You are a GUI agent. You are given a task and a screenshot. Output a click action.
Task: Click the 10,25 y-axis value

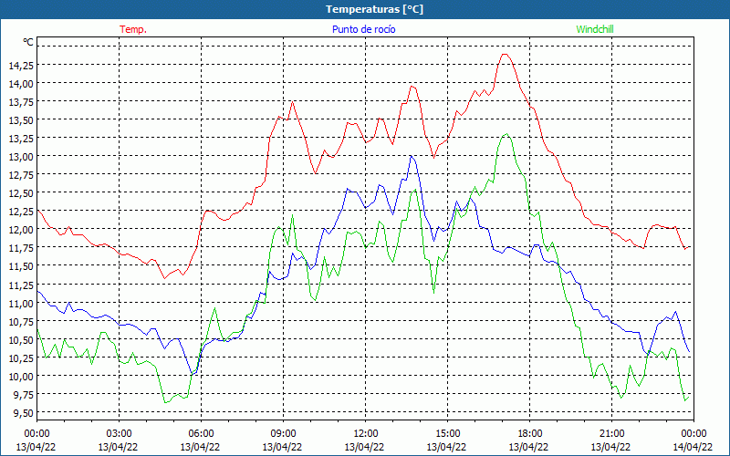(x=21, y=358)
